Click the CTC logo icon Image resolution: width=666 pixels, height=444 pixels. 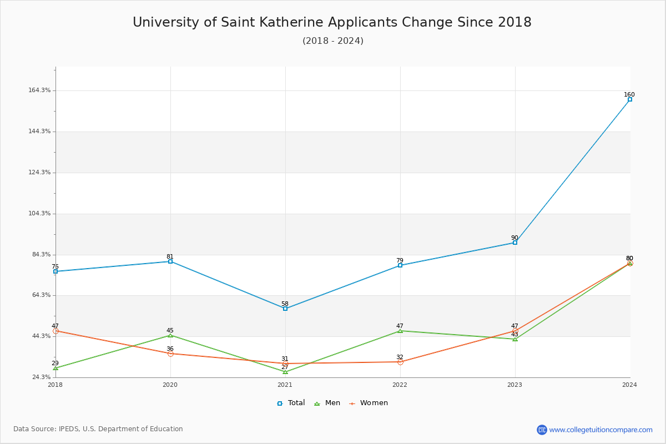(542, 430)
